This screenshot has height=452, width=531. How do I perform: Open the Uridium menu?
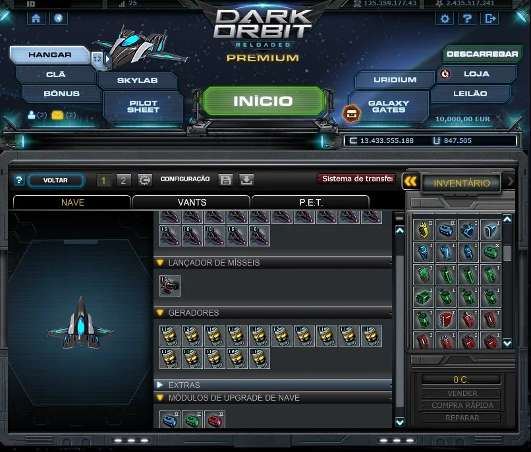point(395,80)
